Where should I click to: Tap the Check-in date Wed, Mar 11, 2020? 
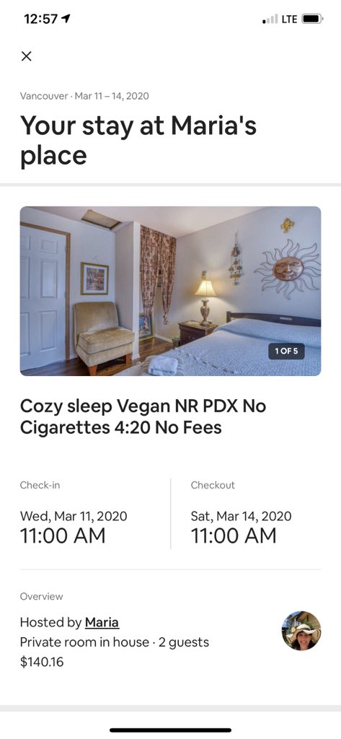[x=74, y=515]
